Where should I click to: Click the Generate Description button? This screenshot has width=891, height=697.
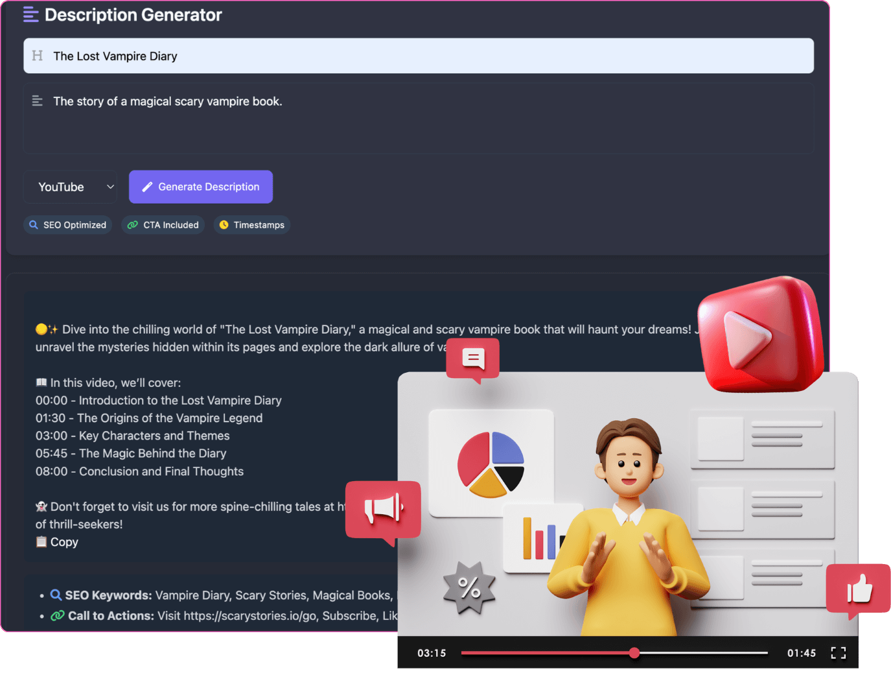(201, 187)
